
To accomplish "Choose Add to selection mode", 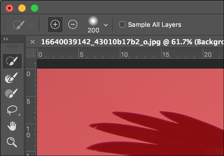I will tap(55, 25).
